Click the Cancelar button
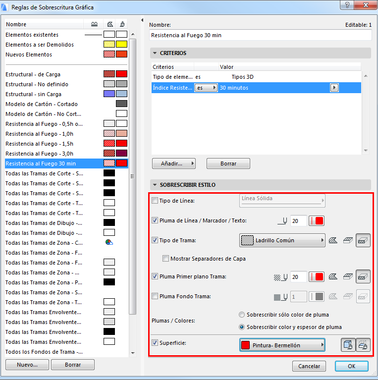This screenshot has height=380, width=378. (x=309, y=366)
